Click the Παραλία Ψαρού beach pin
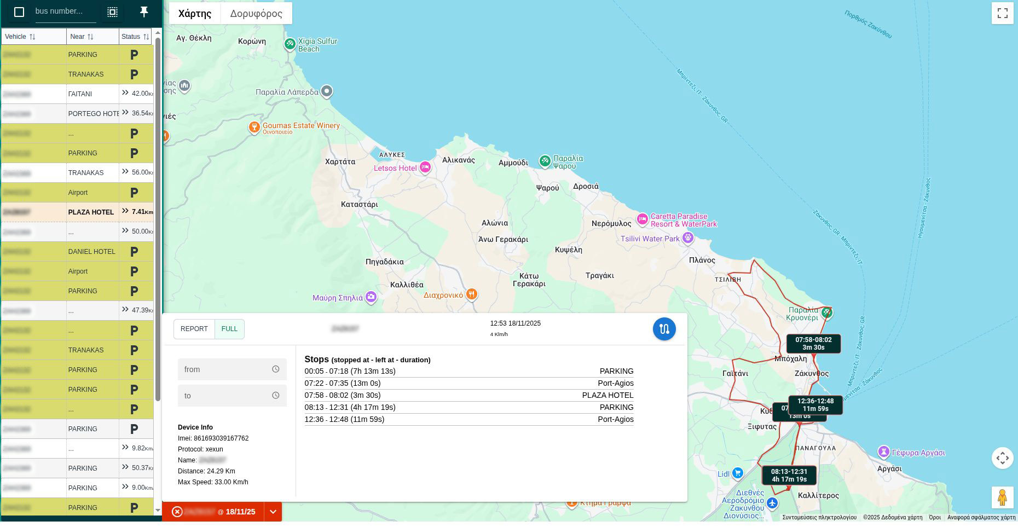Screen dimensions: 1018x527 tap(545, 161)
